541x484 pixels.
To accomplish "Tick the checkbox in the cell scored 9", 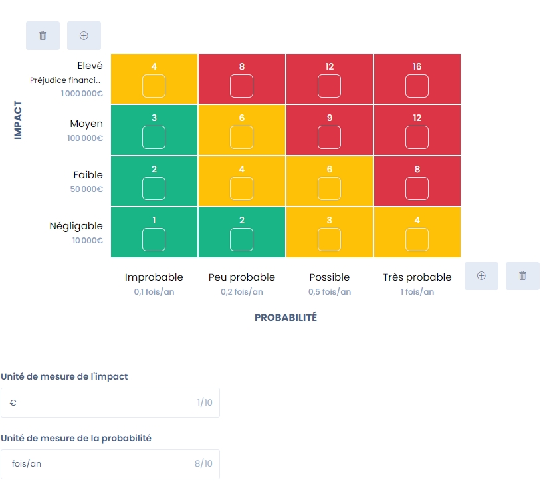I will [329, 137].
